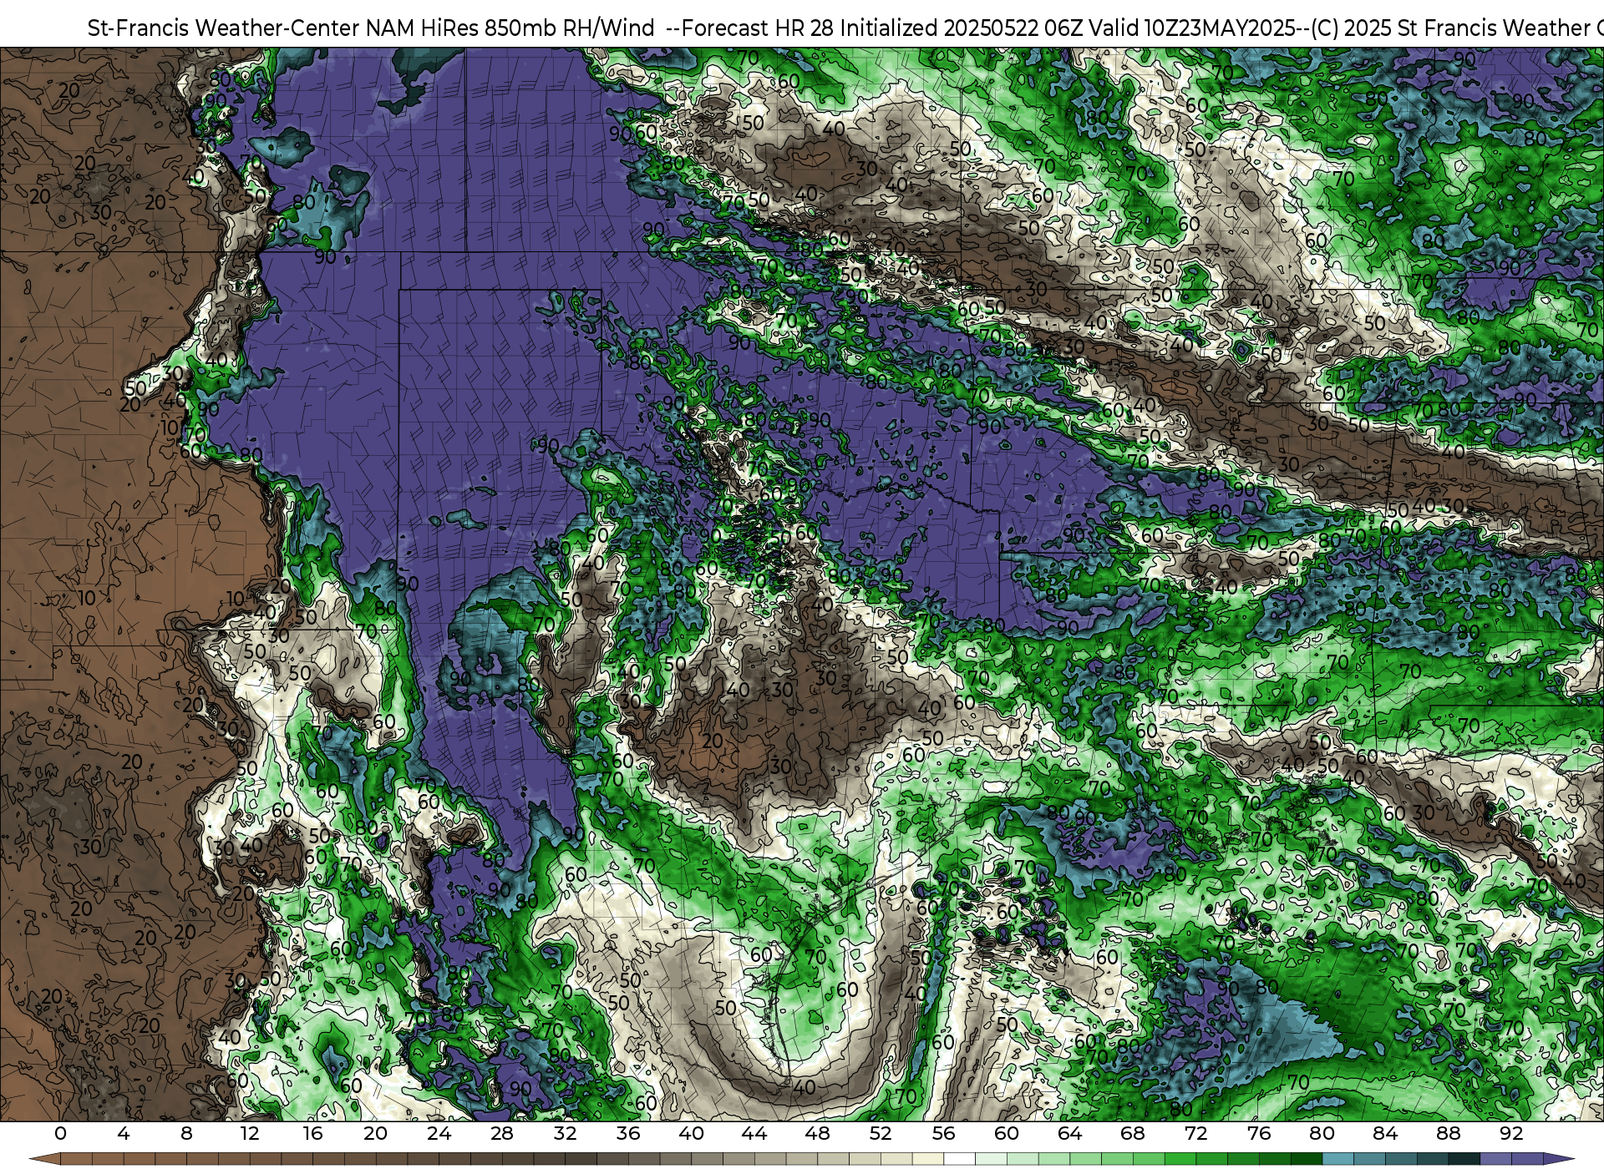This screenshot has height=1169, width=1604.
Task: Click the purple swatch below legend value 92
Action: coord(1527,1159)
